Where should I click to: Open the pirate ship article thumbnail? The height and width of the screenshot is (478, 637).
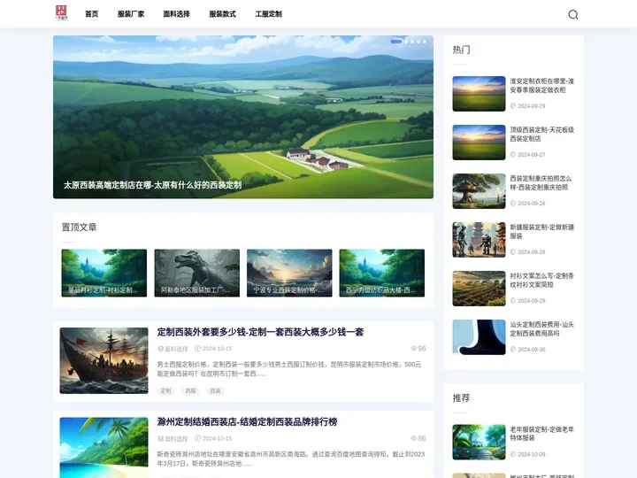tap(104, 360)
